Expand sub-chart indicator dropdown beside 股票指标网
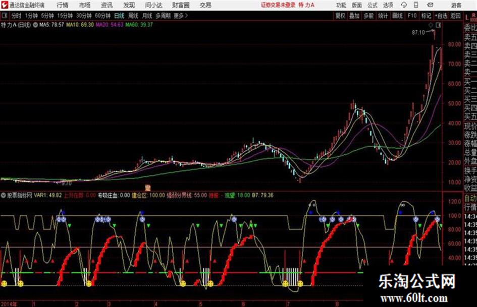This screenshot has height=307, width=477. [4, 196]
